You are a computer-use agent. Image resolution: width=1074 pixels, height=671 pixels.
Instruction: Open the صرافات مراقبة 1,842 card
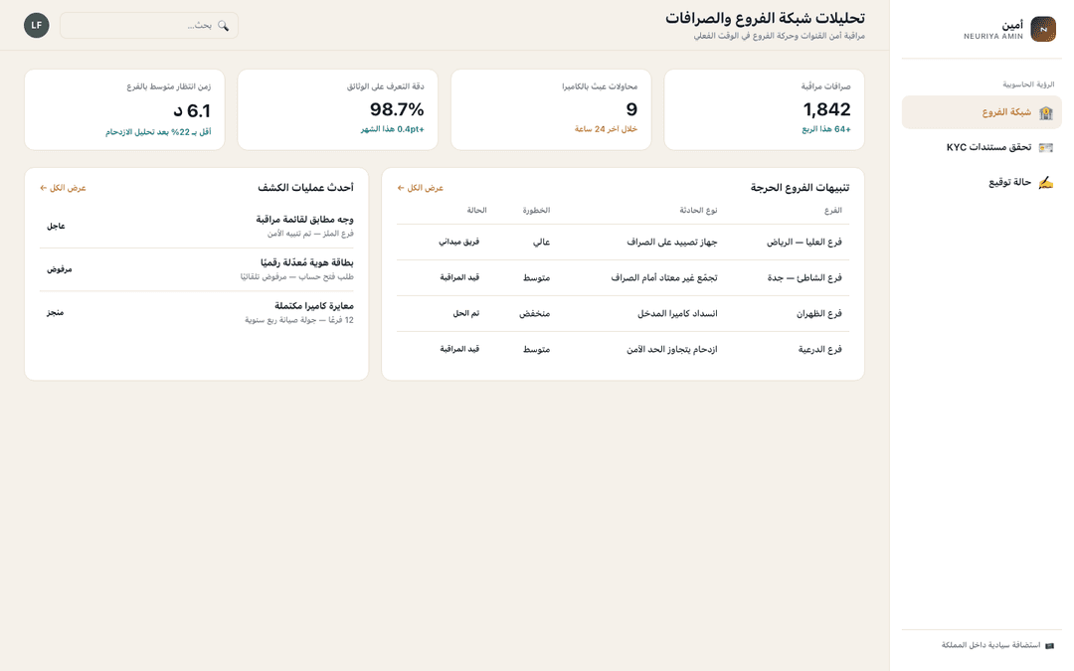click(x=764, y=109)
